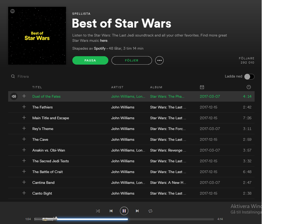Go back to the previous track
Screen dimensions: 303x224
tap(111, 211)
